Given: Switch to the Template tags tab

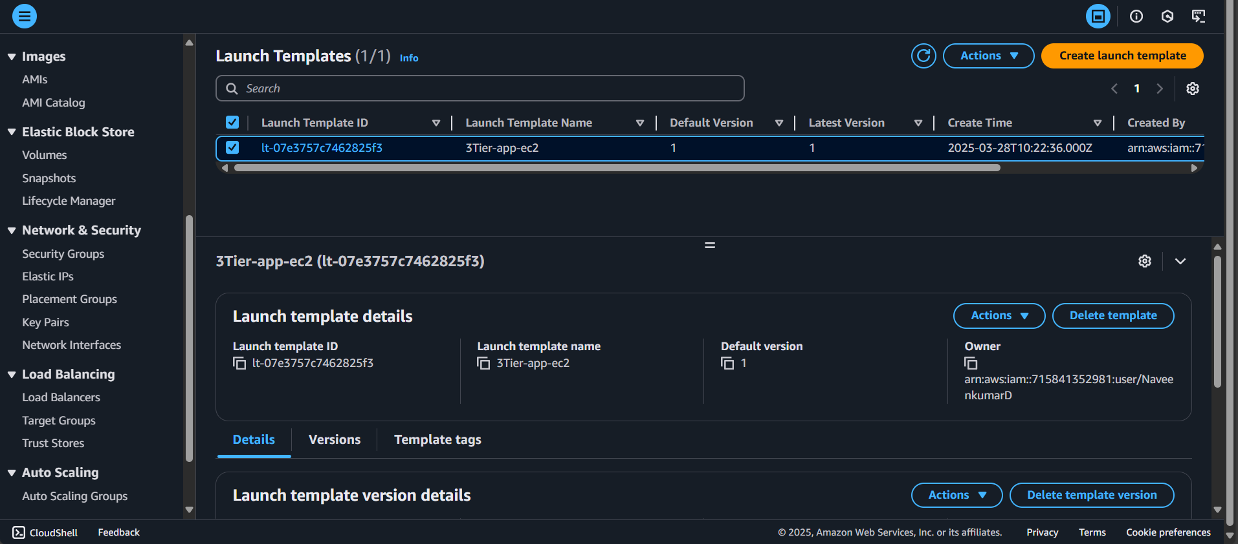Looking at the screenshot, I should (x=437, y=439).
